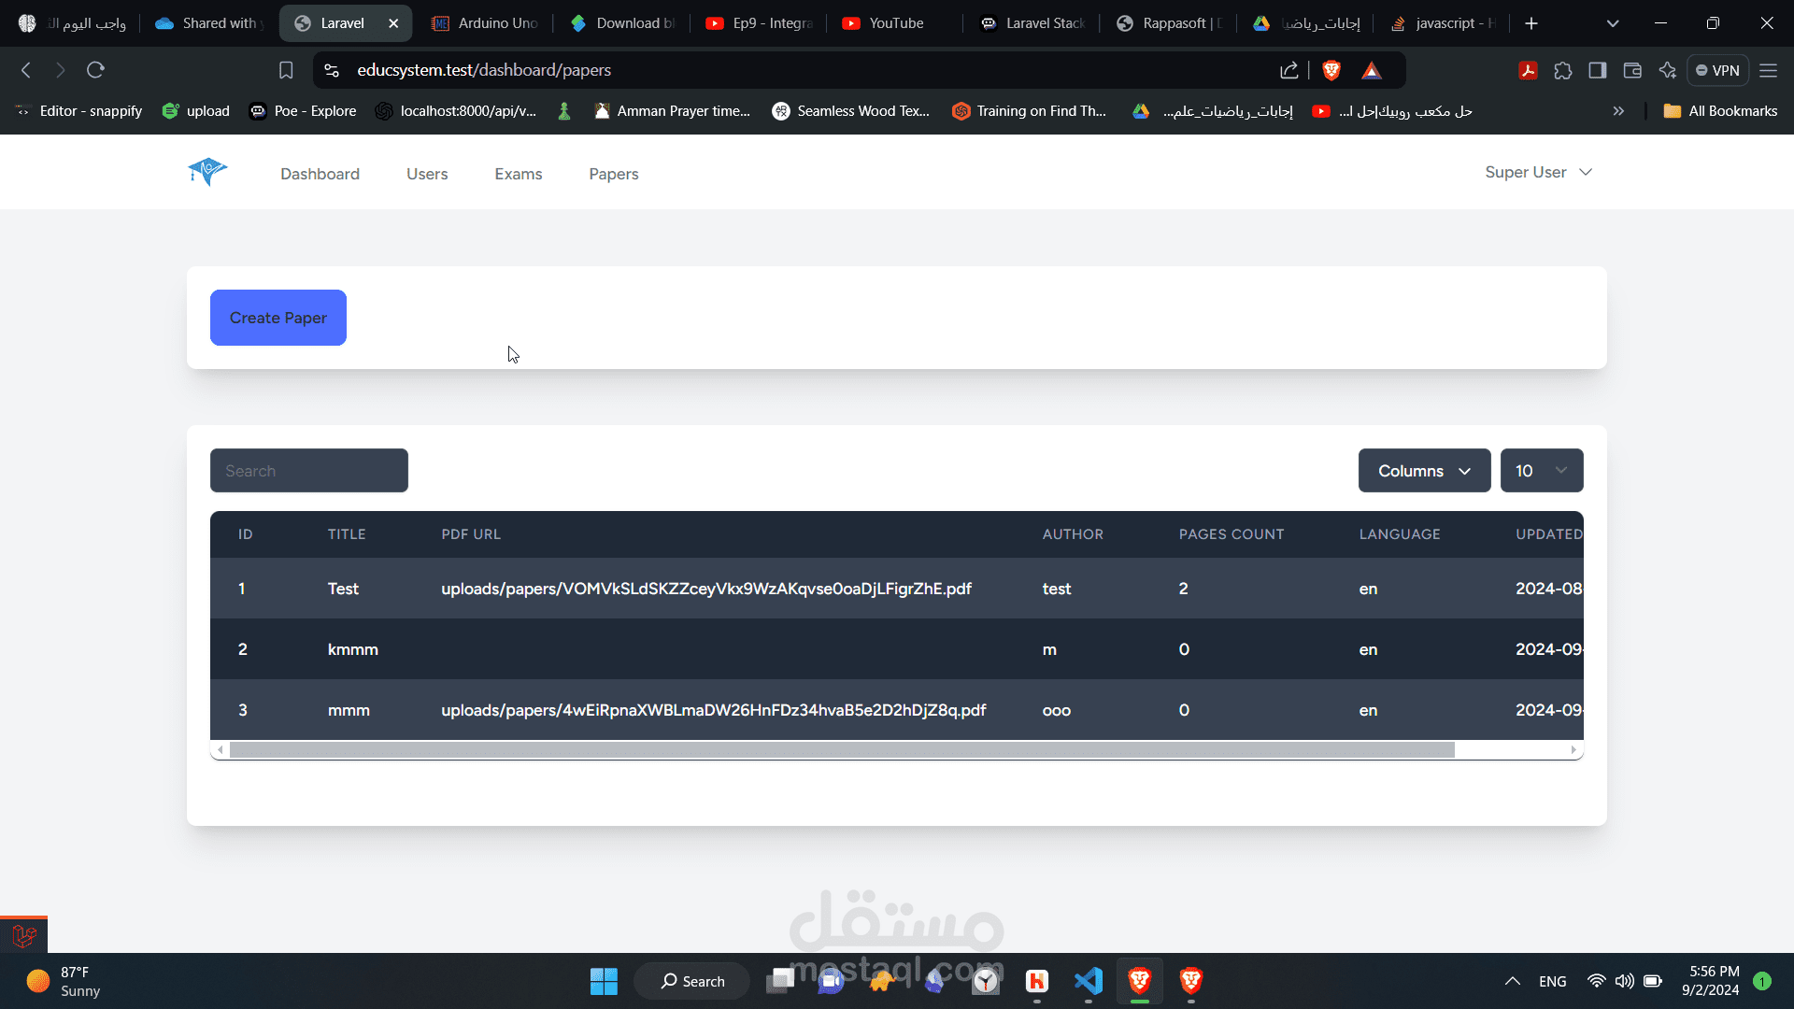Click the graduation cap site logo
1794x1009 pixels.
(x=207, y=172)
